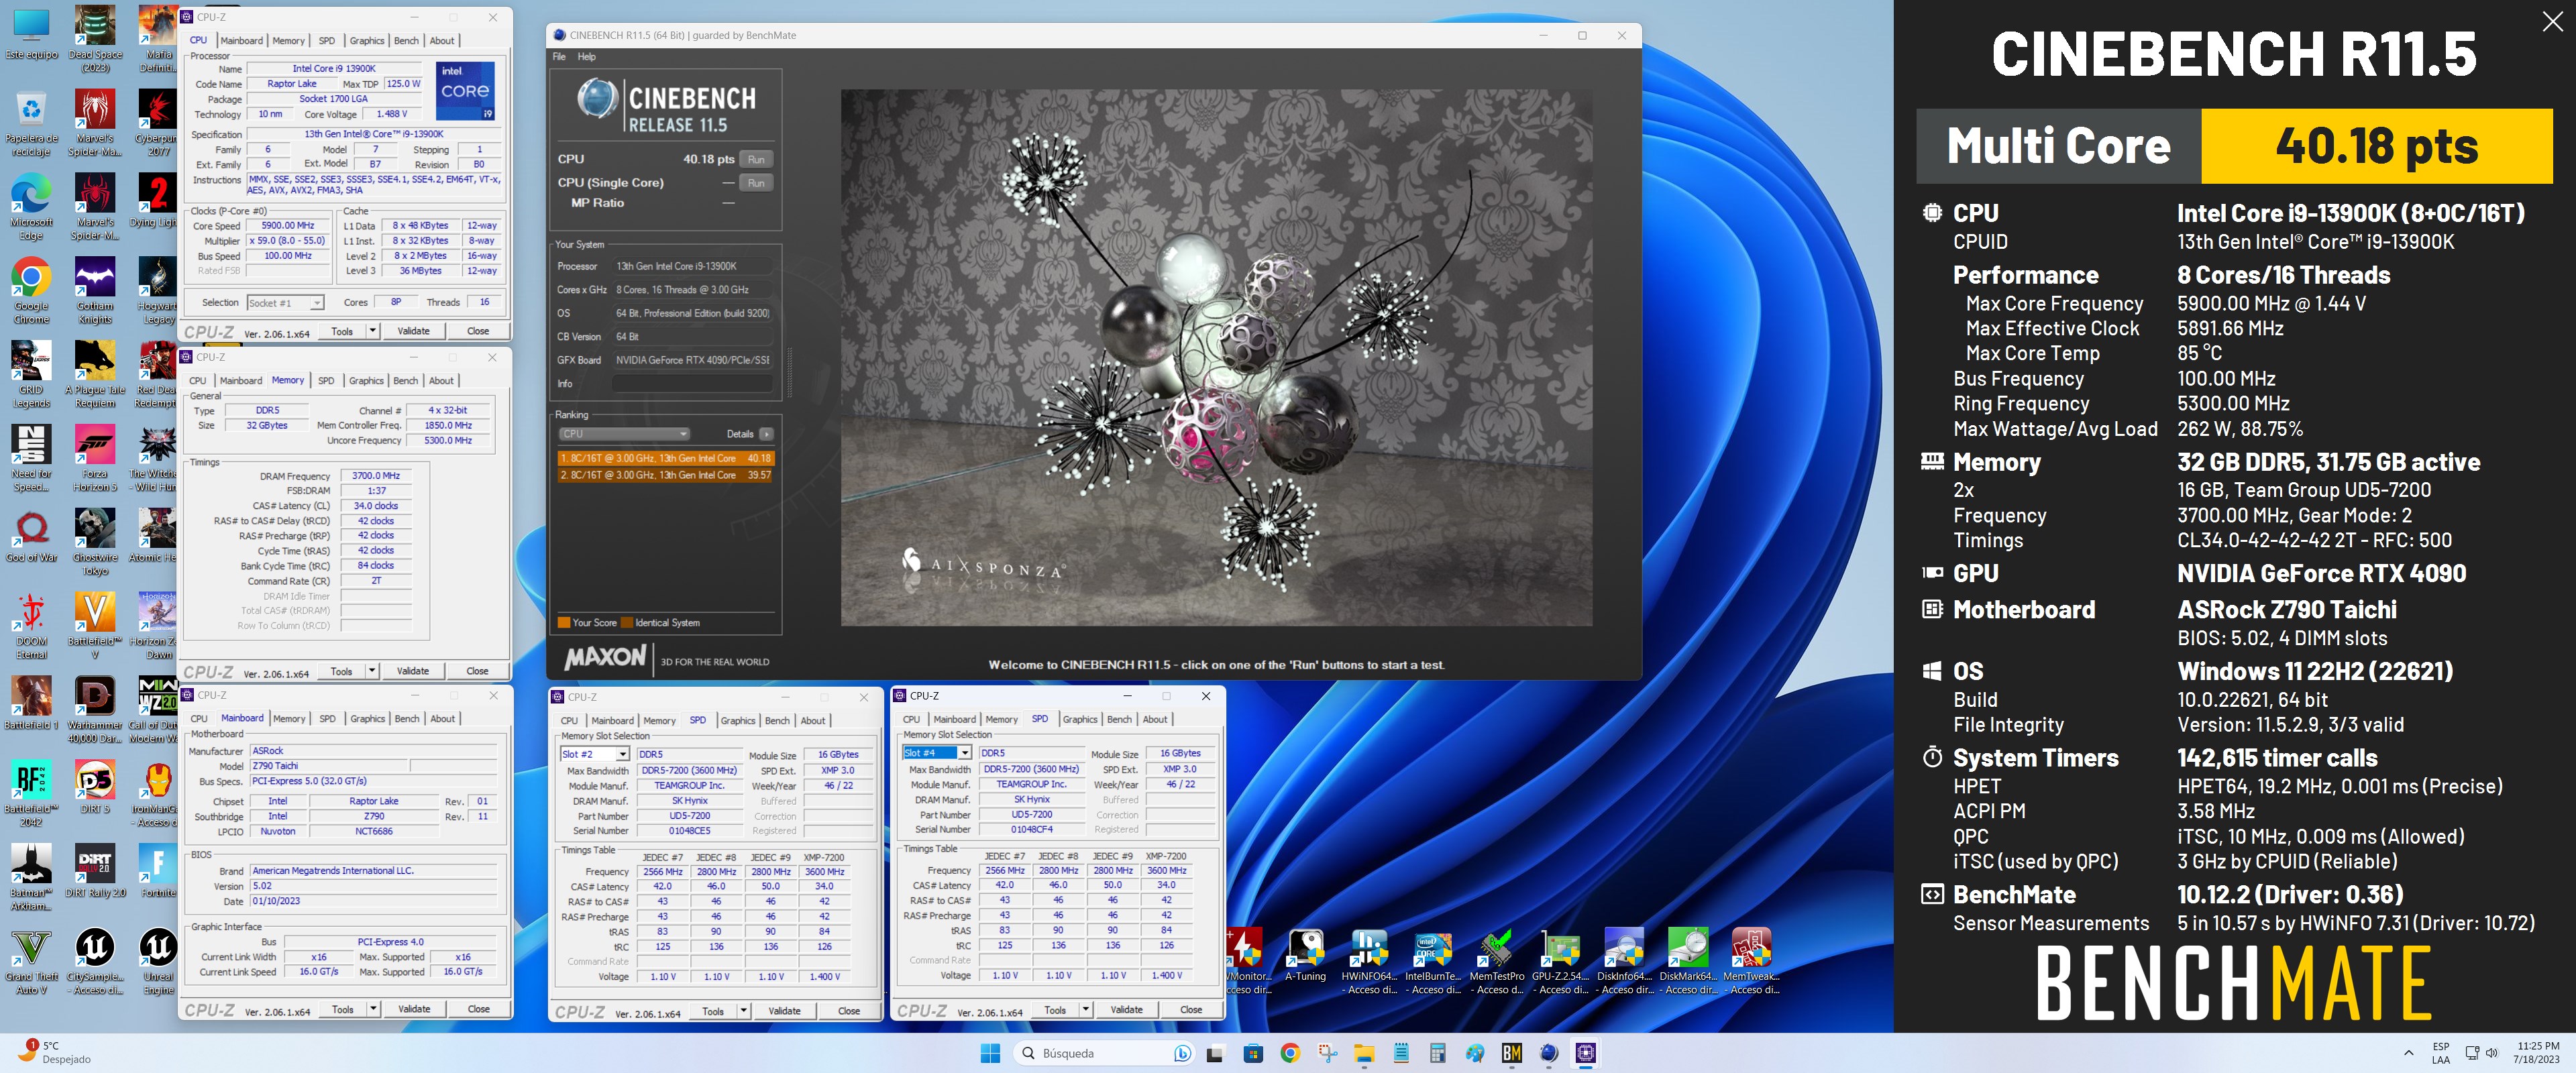
Task: Run the Cinebench CPU benchmark
Action: [756, 160]
